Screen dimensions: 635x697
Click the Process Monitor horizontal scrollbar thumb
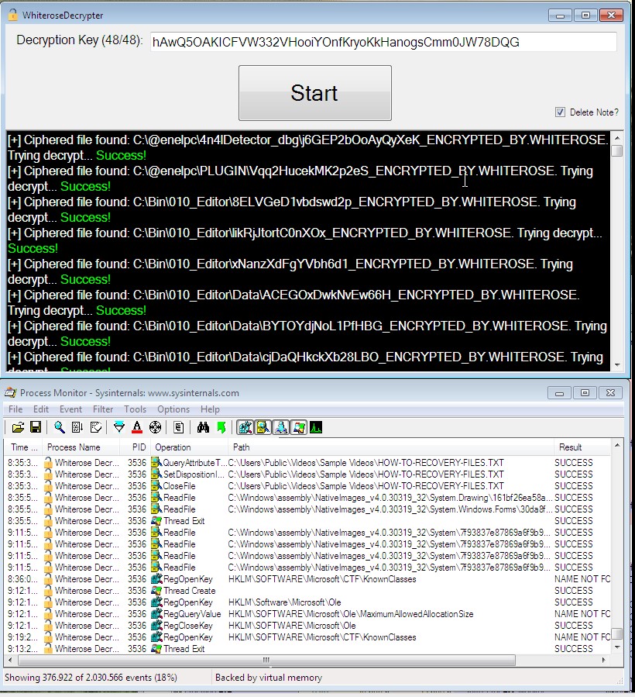click(266, 660)
